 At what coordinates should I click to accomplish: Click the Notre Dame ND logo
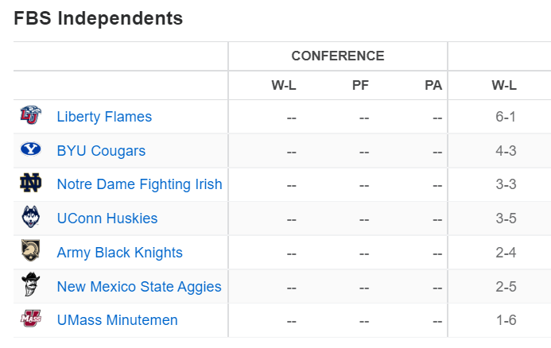[31, 184]
